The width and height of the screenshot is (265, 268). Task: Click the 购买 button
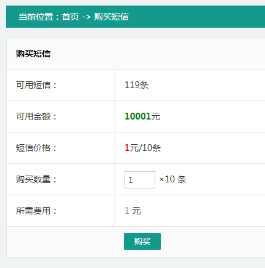click(142, 242)
